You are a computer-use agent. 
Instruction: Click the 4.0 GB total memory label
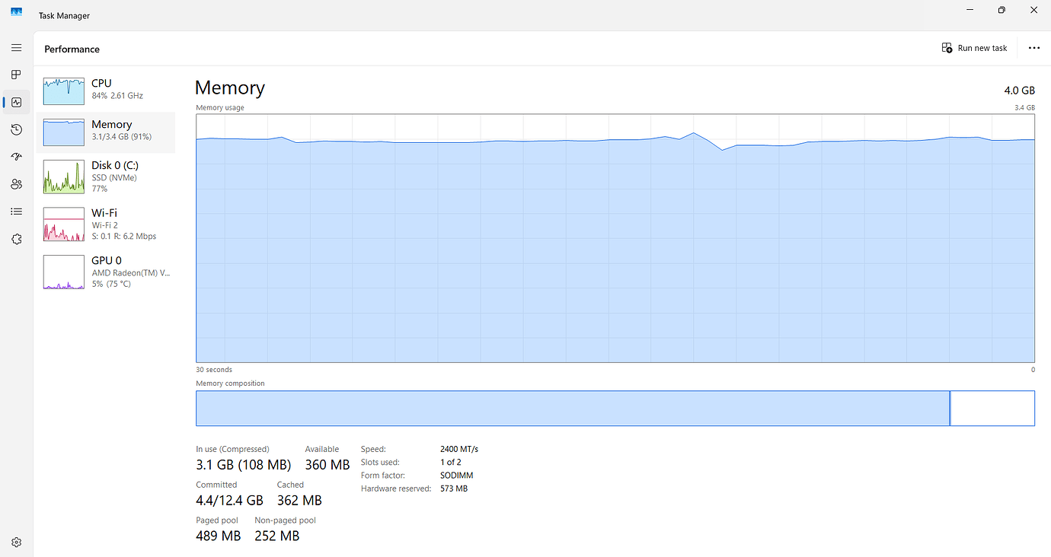coord(1020,91)
